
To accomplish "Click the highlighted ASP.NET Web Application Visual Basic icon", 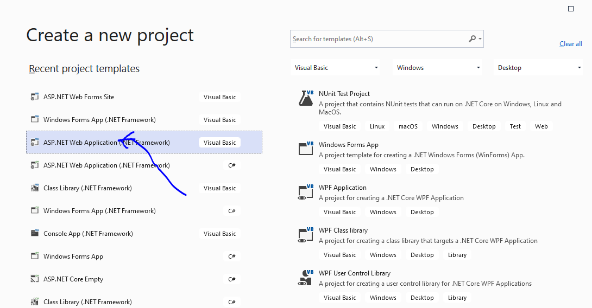I will (35, 143).
